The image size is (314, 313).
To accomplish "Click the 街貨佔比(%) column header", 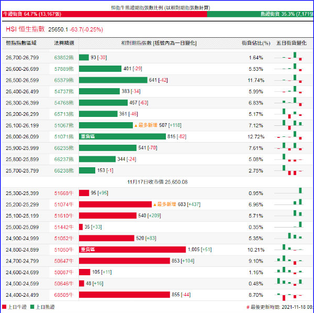I will coord(256,43).
